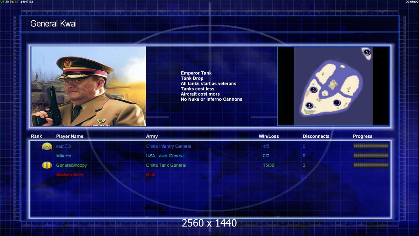Click GeneralSnoopy's loading progress bar

pos(371,165)
